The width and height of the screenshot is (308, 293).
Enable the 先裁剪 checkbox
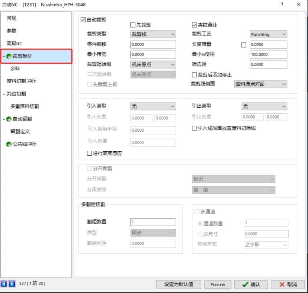(133, 25)
